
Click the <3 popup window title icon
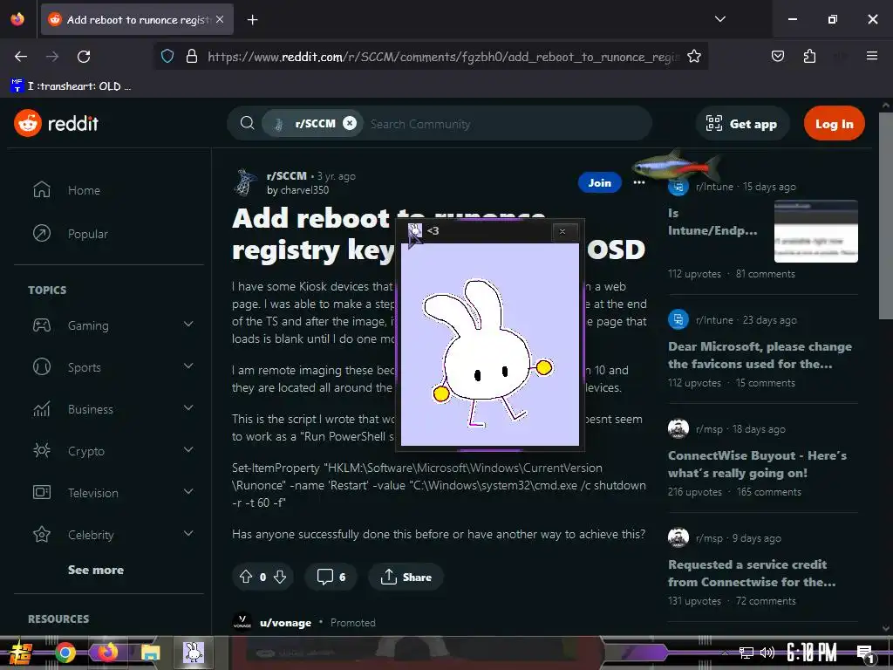click(415, 230)
